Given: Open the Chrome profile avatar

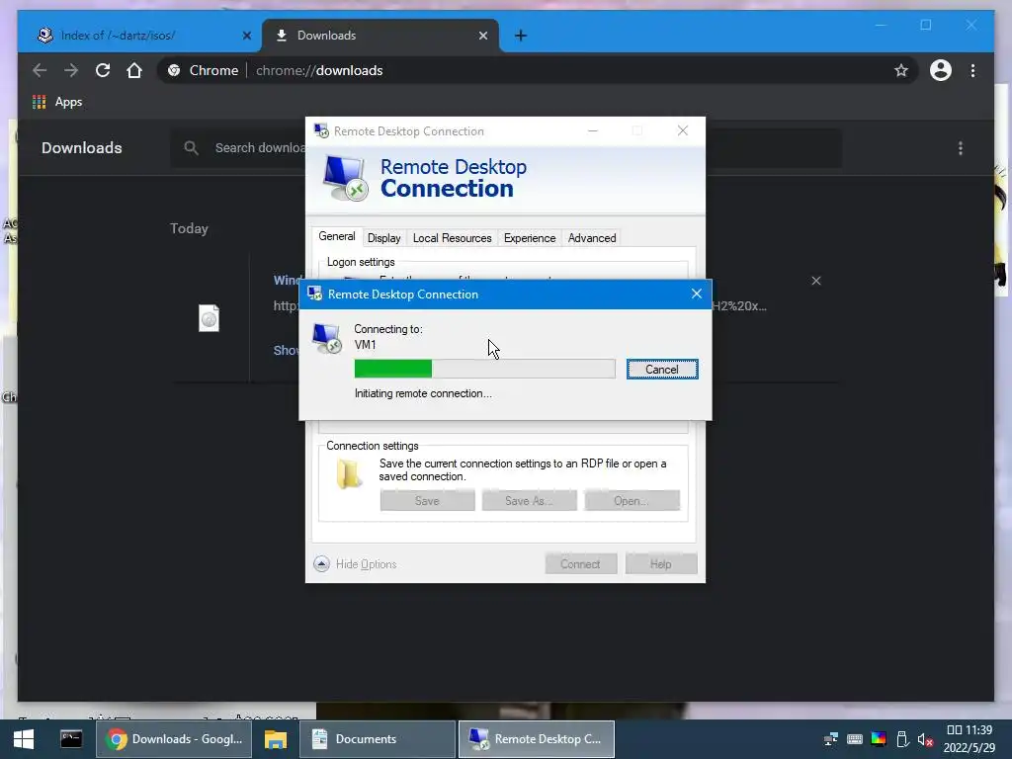Looking at the screenshot, I should pyautogui.click(x=941, y=70).
